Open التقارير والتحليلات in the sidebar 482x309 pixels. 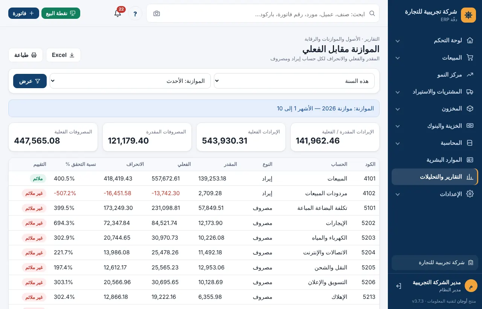pos(435,177)
